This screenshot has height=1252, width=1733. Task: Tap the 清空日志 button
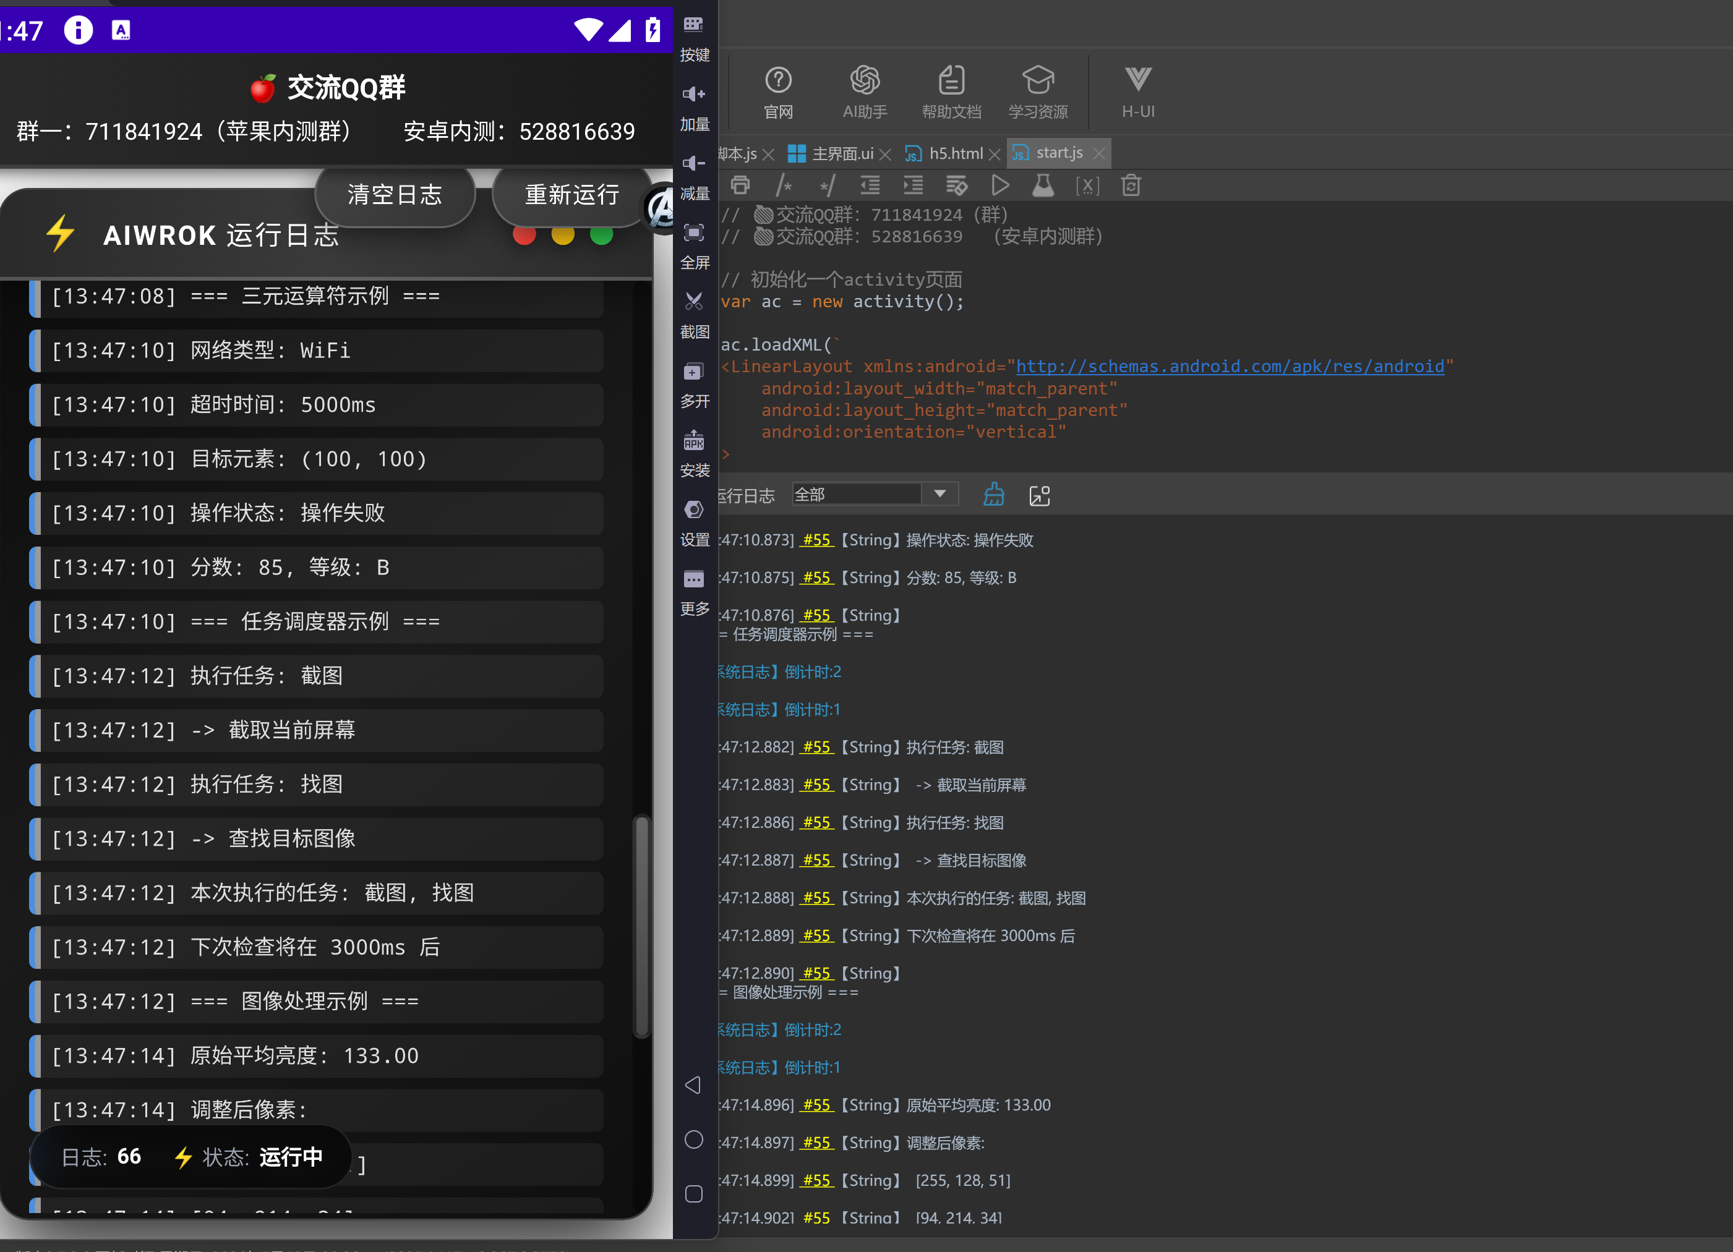tap(395, 195)
